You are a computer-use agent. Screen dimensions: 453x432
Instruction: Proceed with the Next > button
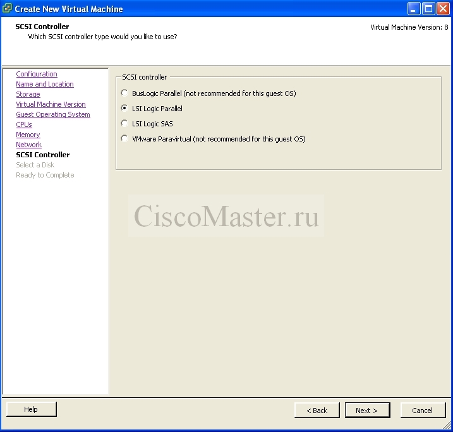click(x=367, y=411)
